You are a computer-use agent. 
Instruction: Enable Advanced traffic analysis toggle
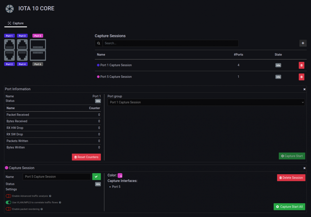click(9, 196)
